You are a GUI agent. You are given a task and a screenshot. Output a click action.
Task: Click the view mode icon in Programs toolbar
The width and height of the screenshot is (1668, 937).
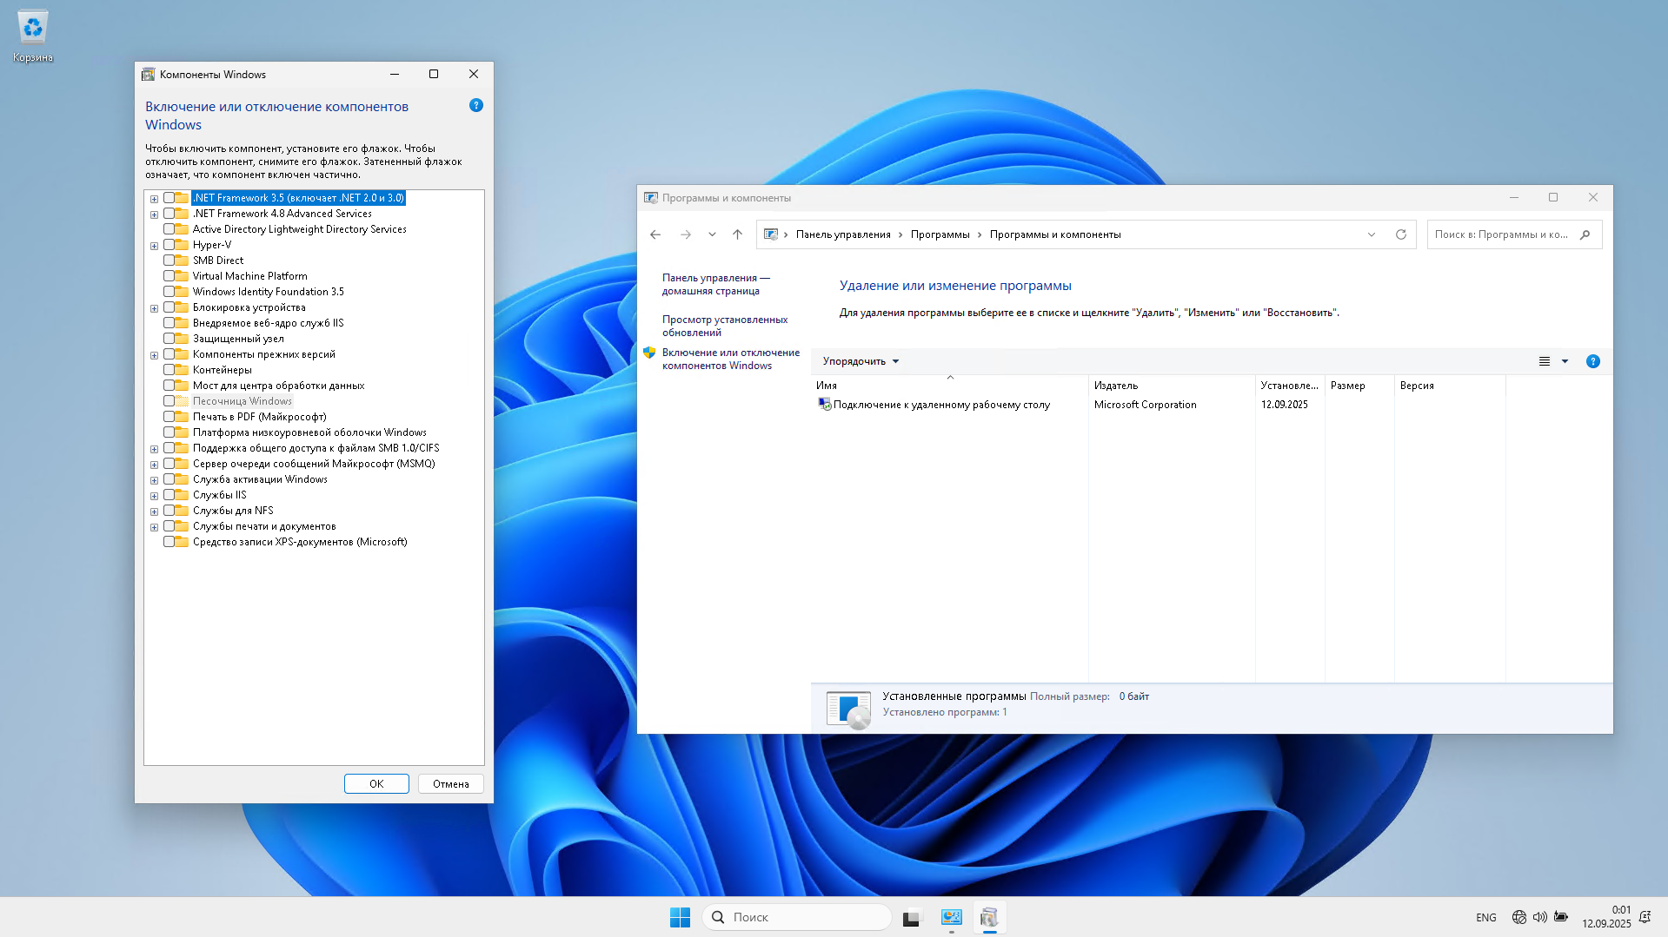coord(1545,361)
